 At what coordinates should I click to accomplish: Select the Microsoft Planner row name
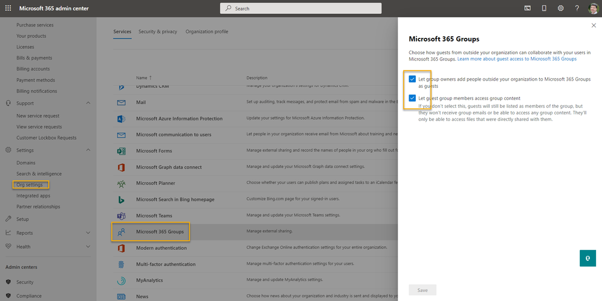pos(155,183)
